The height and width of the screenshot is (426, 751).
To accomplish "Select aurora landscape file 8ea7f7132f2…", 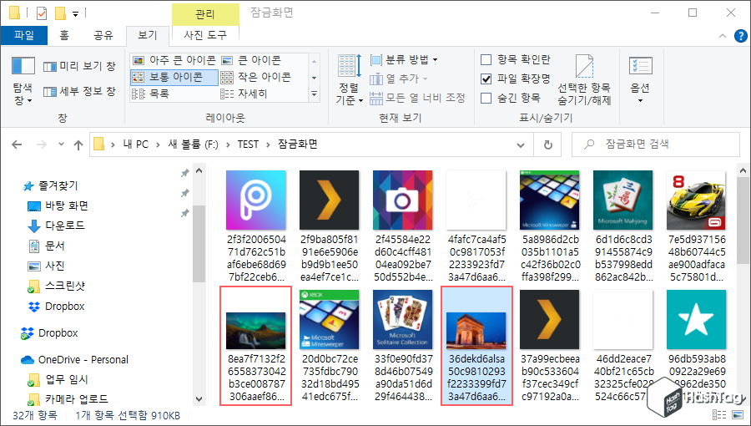I will (256, 346).
